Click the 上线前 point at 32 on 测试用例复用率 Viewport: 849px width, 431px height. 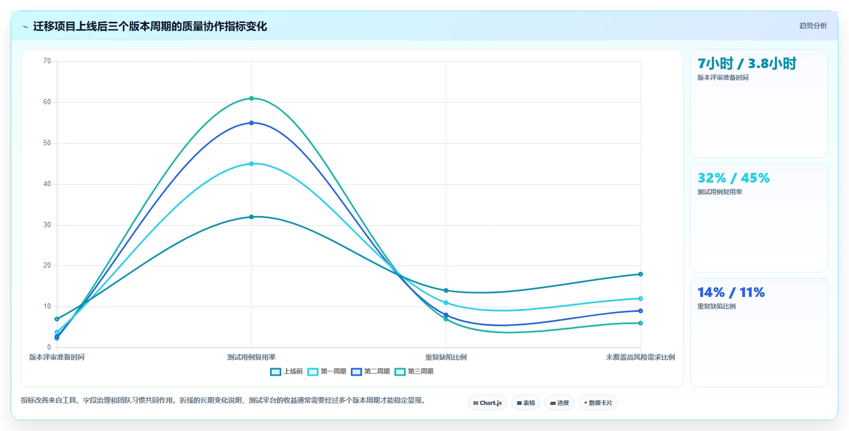coord(251,217)
